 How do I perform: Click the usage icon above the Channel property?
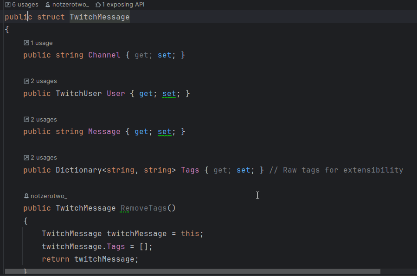point(26,43)
